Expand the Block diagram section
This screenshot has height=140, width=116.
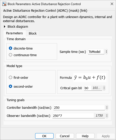pyautogui.click(x=5, y=26)
